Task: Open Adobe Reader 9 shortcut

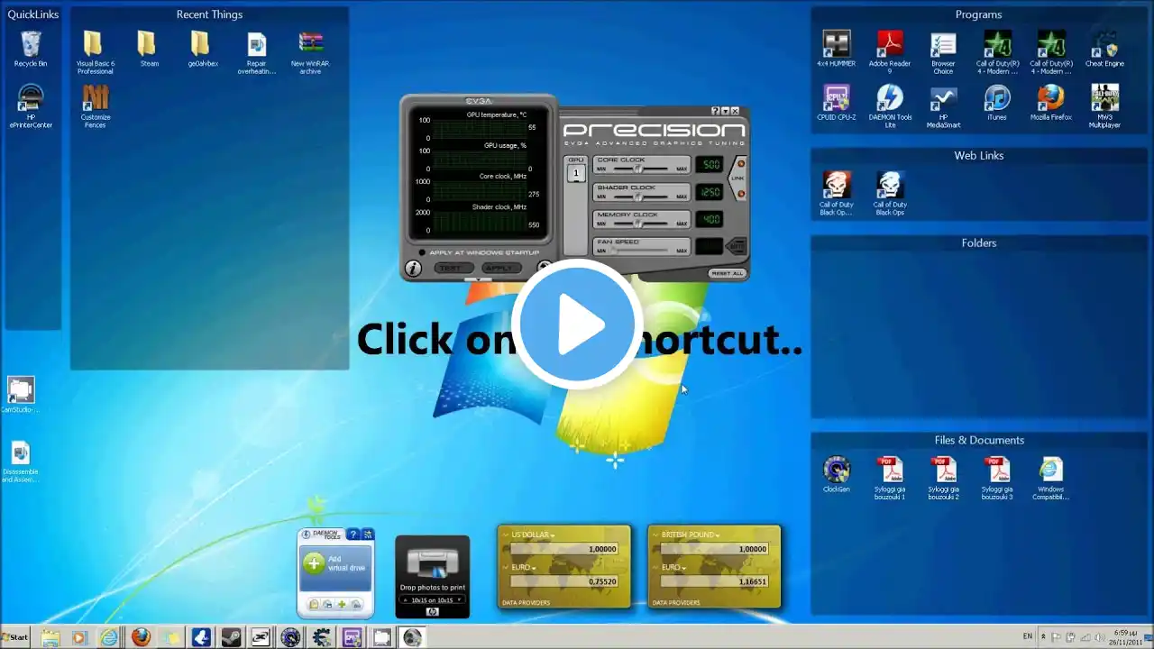Action: [890, 52]
